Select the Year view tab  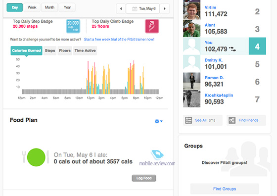(67, 7)
